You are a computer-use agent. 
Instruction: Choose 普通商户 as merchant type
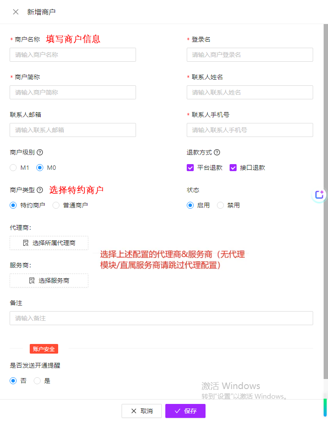tap(56, 205)
